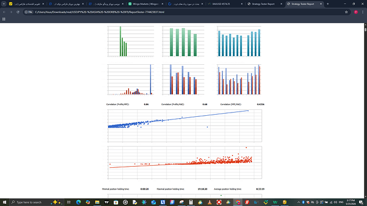Switch to the first Persian tab

point(26,4)
